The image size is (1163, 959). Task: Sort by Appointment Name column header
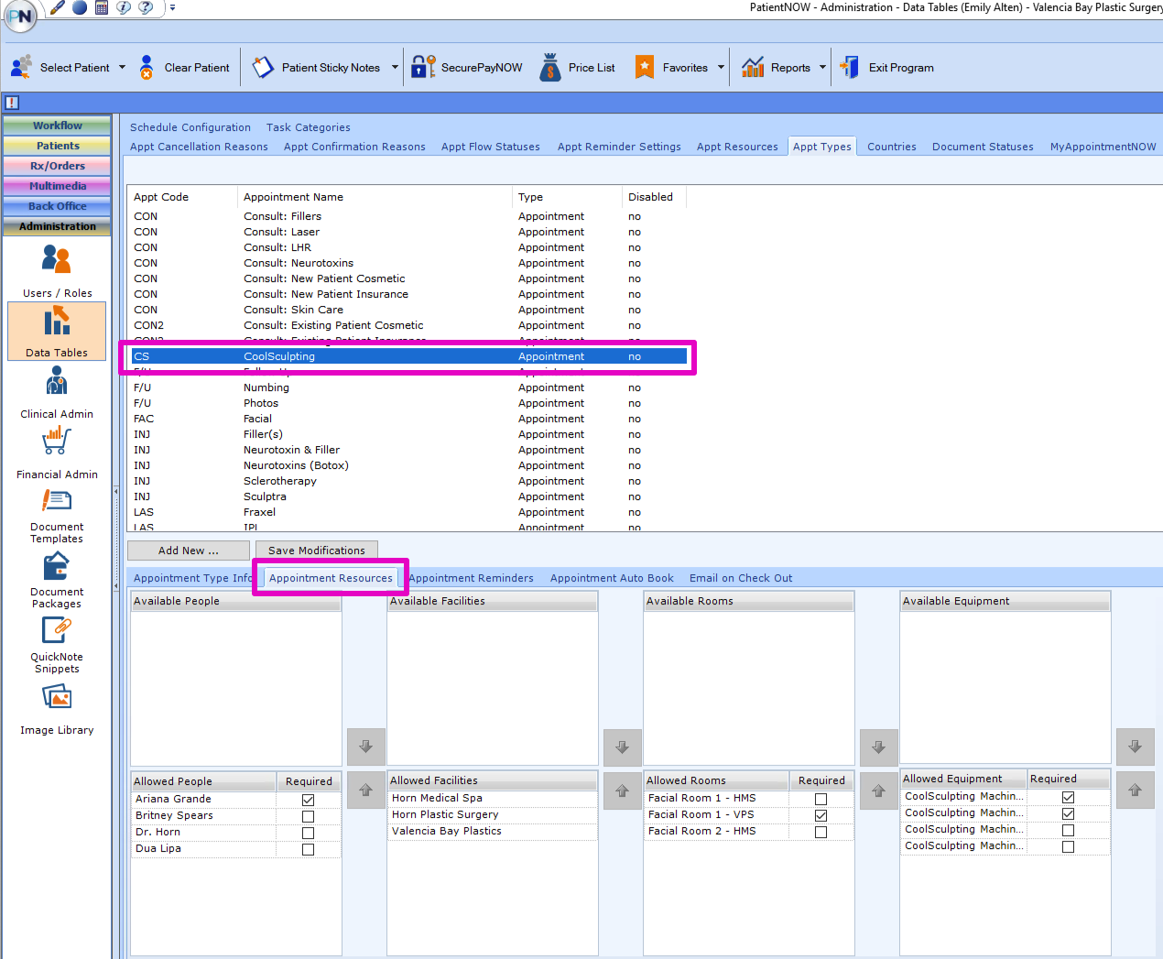(375, 197)
